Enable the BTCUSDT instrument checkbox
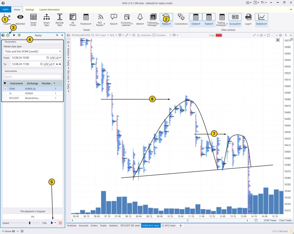The height and width of the screenshot is (234, 294). (5, 98)
